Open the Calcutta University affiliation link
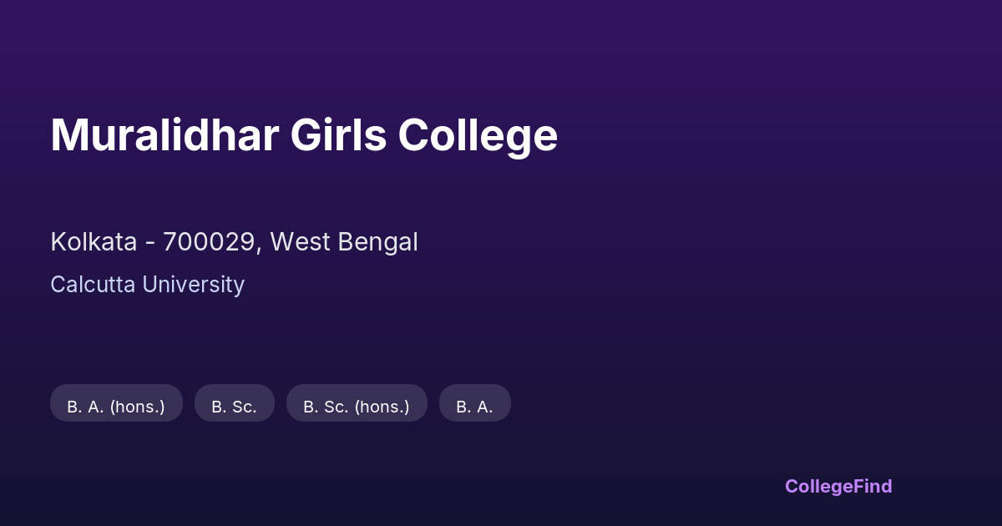1002x526 pixels. click(147, 285)
